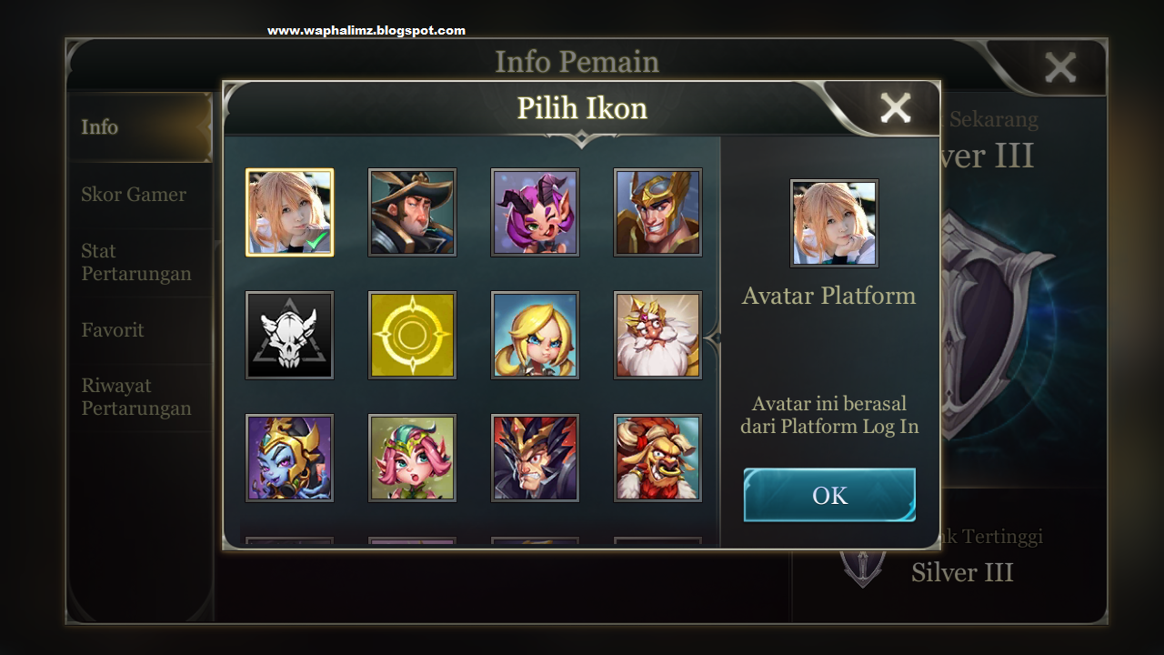This screenshot has width=1164, height=655.
Task: Choose the blue-skinned gold-masked hero icon
Action: coord(289,458)
